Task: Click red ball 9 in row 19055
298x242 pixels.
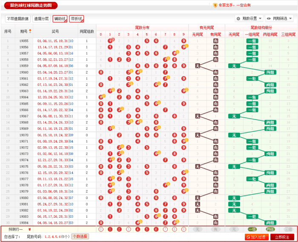Action: pos(183,41)
